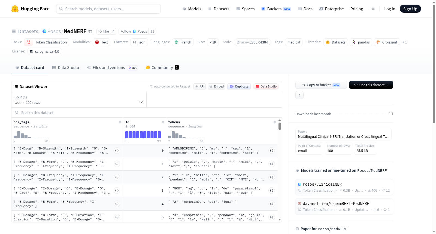Image resolution: width=436 pixels, height=234 pixels.
Task: Like the MedNERF dataset
Action: click(x=104, y=31)
